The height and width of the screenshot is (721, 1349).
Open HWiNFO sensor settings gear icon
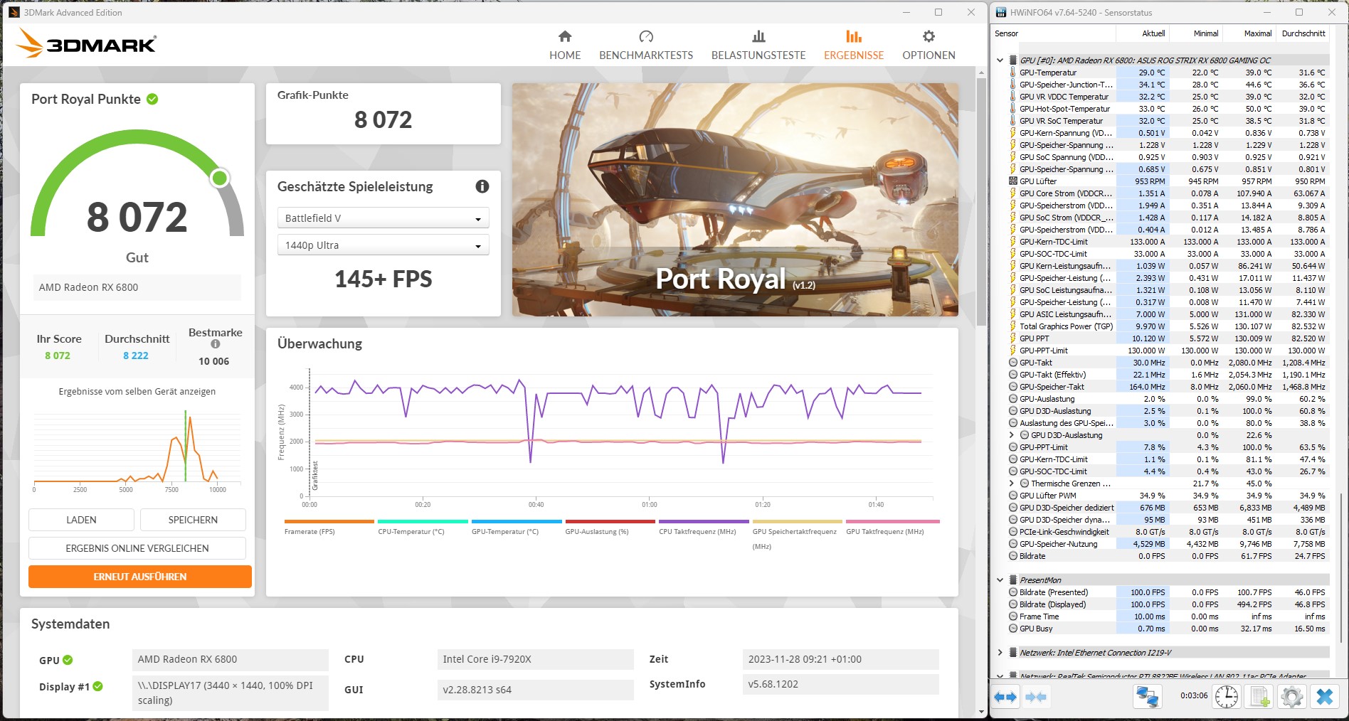click(1291, 697)
